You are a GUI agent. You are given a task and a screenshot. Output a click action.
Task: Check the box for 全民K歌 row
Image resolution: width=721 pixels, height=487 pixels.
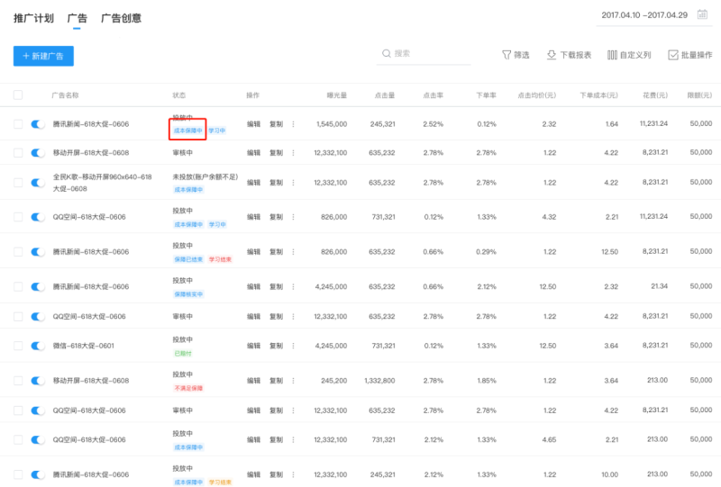point(18,183)
